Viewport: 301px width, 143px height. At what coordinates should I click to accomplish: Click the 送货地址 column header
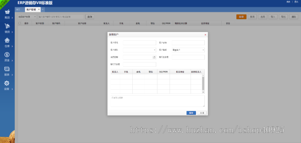pyautogui.click(x=205, y=23)
